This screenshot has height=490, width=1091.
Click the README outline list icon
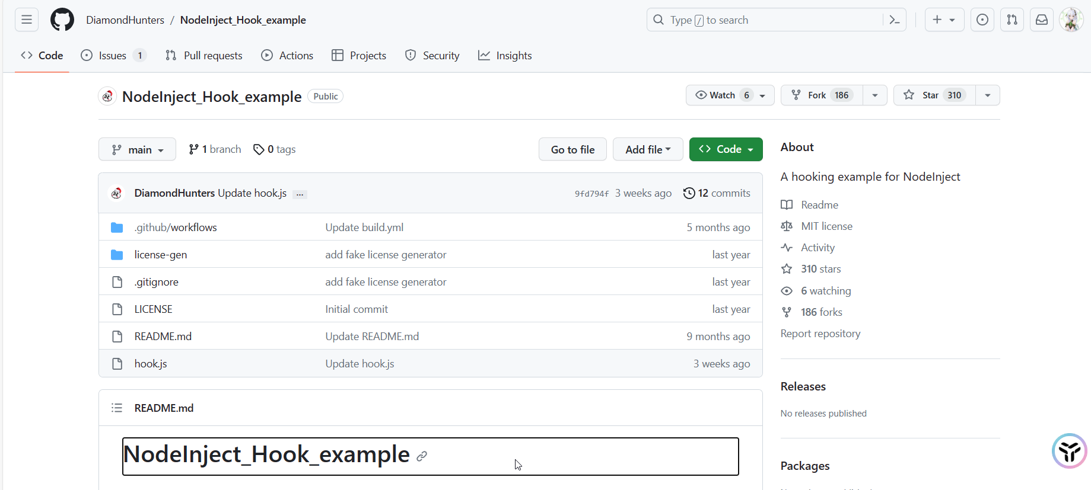click(x=117, y=408)
